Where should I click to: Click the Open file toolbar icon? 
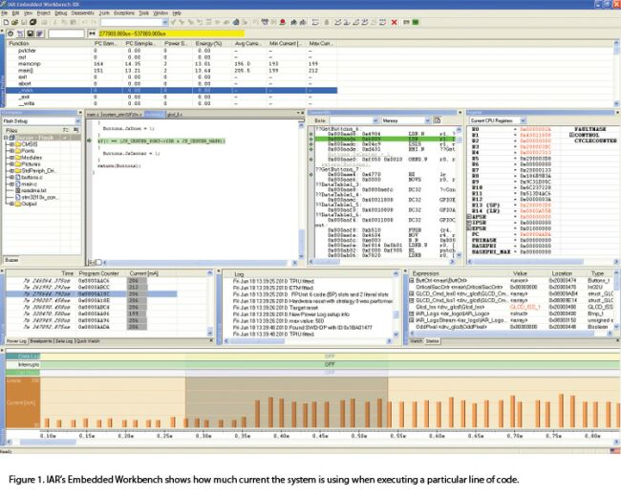pyautogui.click(x=14, y=23)
